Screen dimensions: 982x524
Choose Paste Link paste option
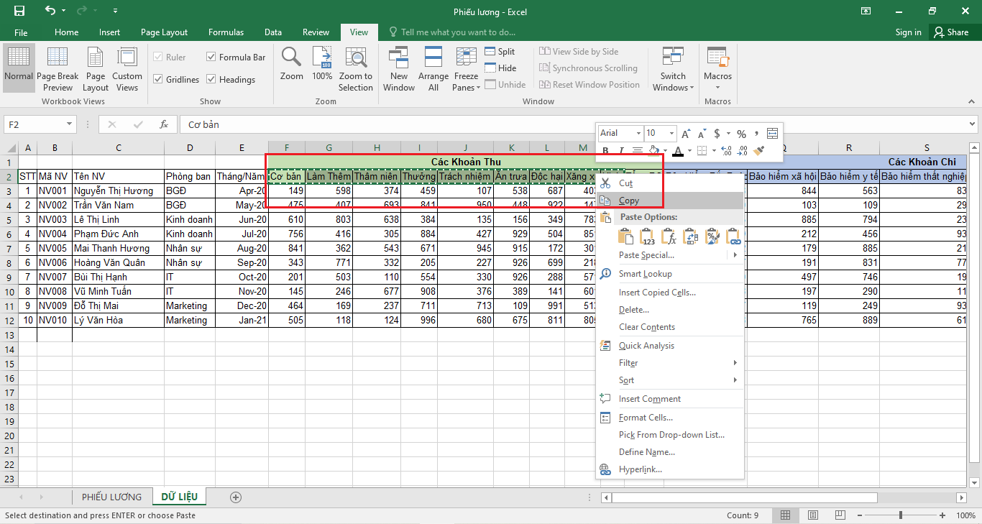coord(733,236)
